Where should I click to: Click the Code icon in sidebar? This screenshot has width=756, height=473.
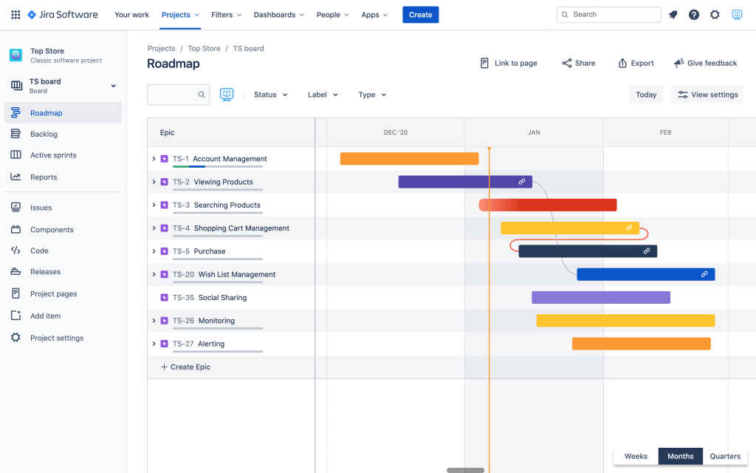pos(16,251)
